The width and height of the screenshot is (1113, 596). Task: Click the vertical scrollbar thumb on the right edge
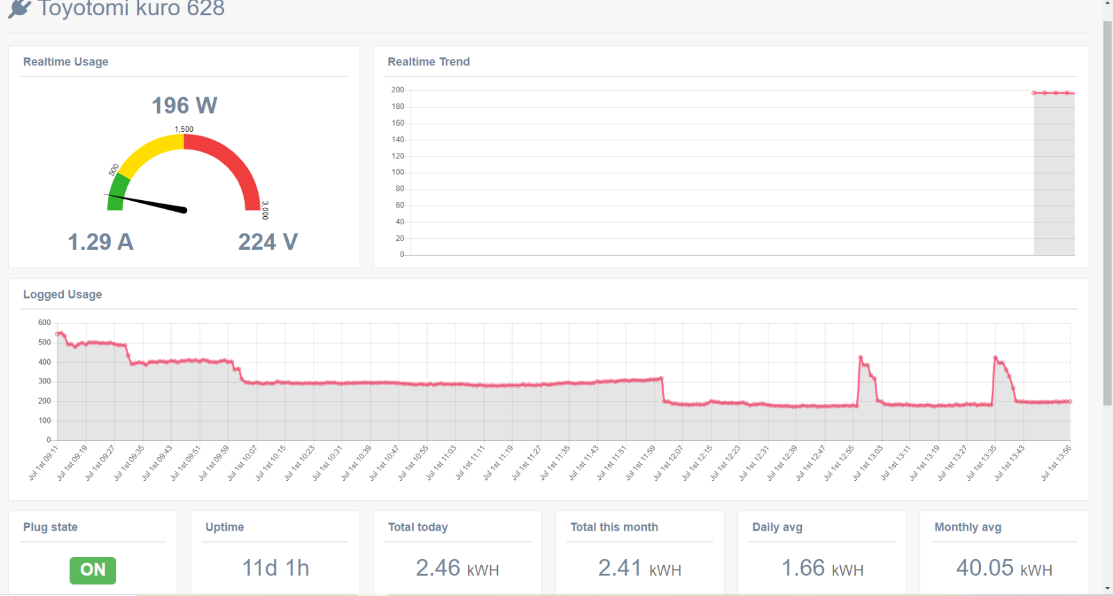click(1107, 213)
